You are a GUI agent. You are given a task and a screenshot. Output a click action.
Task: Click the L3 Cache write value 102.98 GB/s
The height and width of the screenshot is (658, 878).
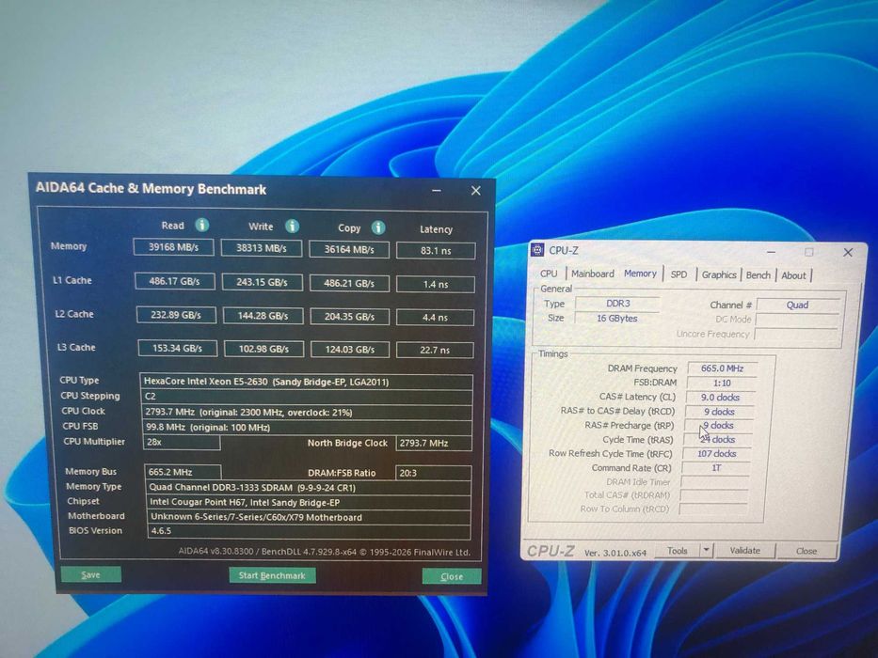click(x=263, y=349)
